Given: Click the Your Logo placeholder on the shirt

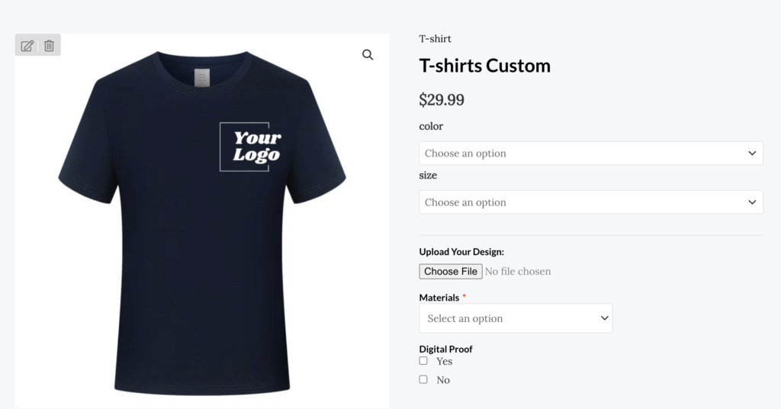Looking at the screenshot, I should tap(245, 147).
